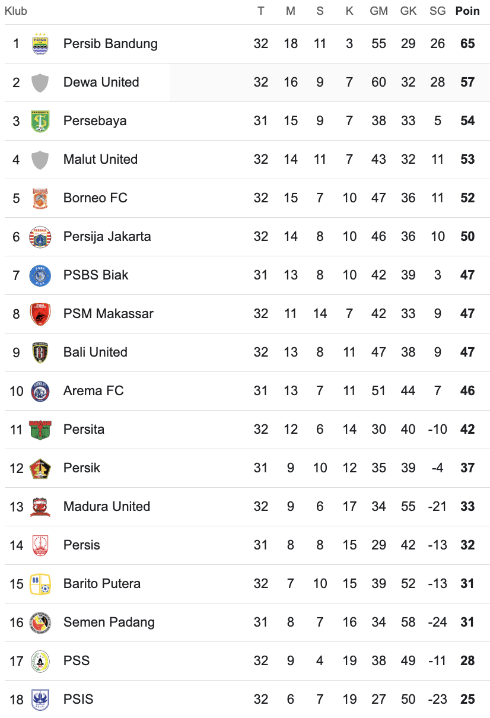Click the Borneo FC orange logo
490x718 pixels.
pyautogui.click(x=40, y=198)
